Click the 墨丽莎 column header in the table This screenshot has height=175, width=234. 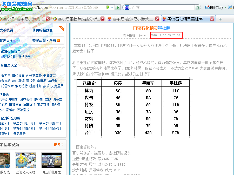148,83
